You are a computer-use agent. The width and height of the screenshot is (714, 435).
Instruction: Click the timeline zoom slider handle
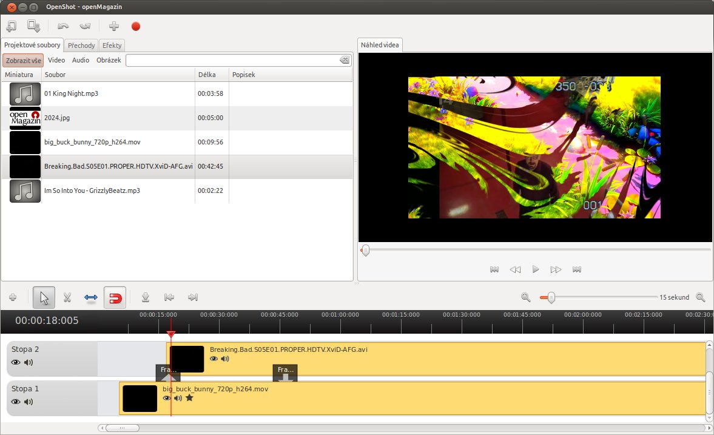[551, 297]
